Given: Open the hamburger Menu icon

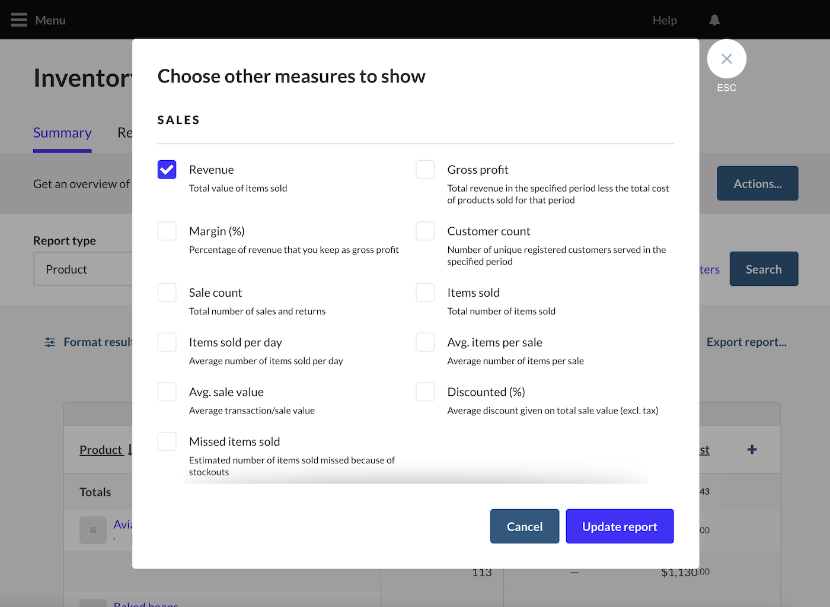Looking at the screenshot, I should (19, 20).
